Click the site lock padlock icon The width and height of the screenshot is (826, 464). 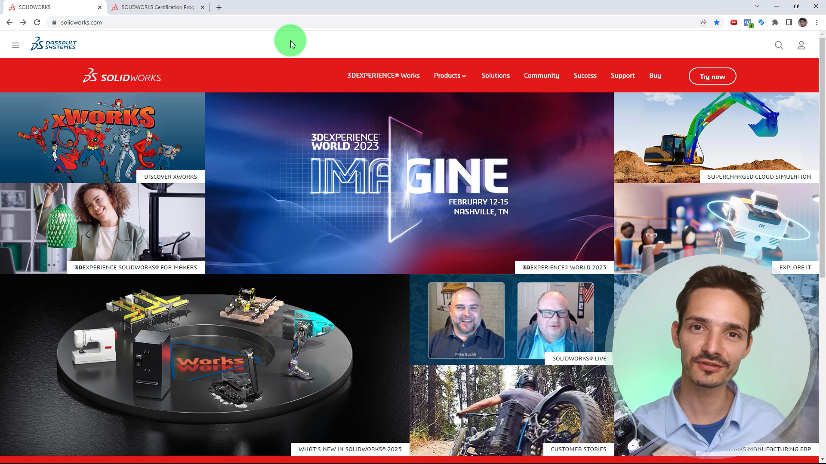point(54,22)
